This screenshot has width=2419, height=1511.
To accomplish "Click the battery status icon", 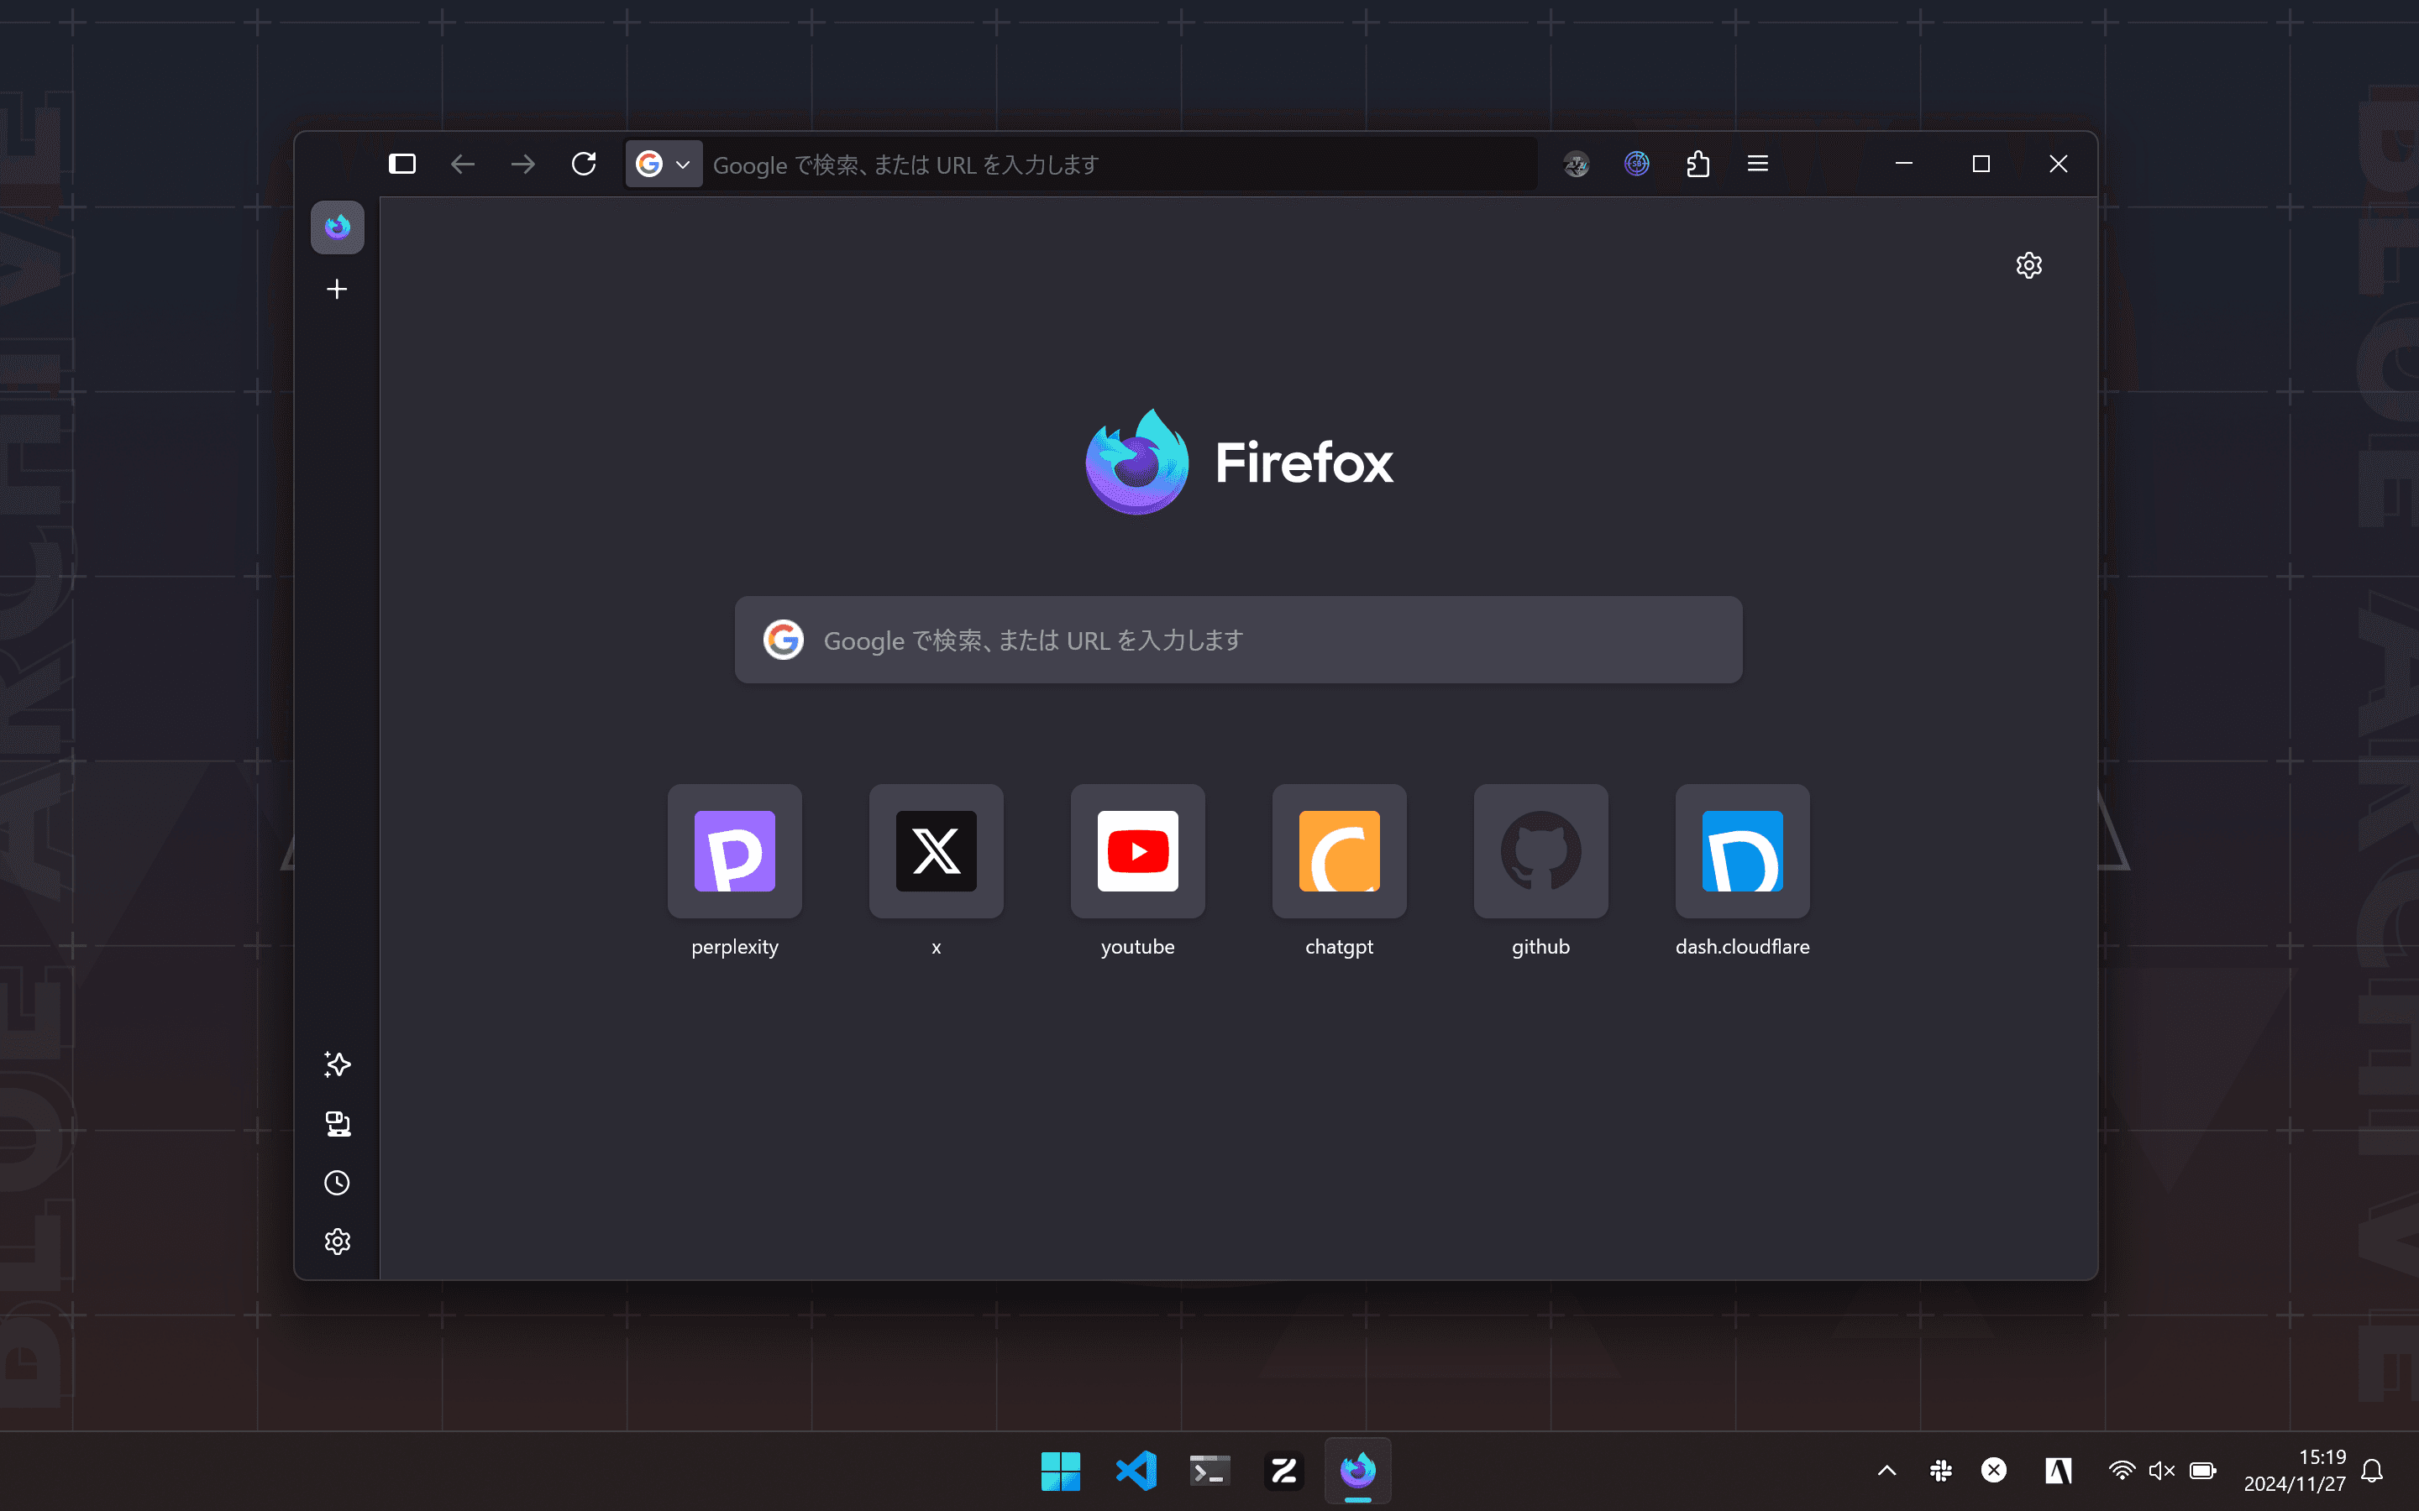I will pos(2203,1471).
